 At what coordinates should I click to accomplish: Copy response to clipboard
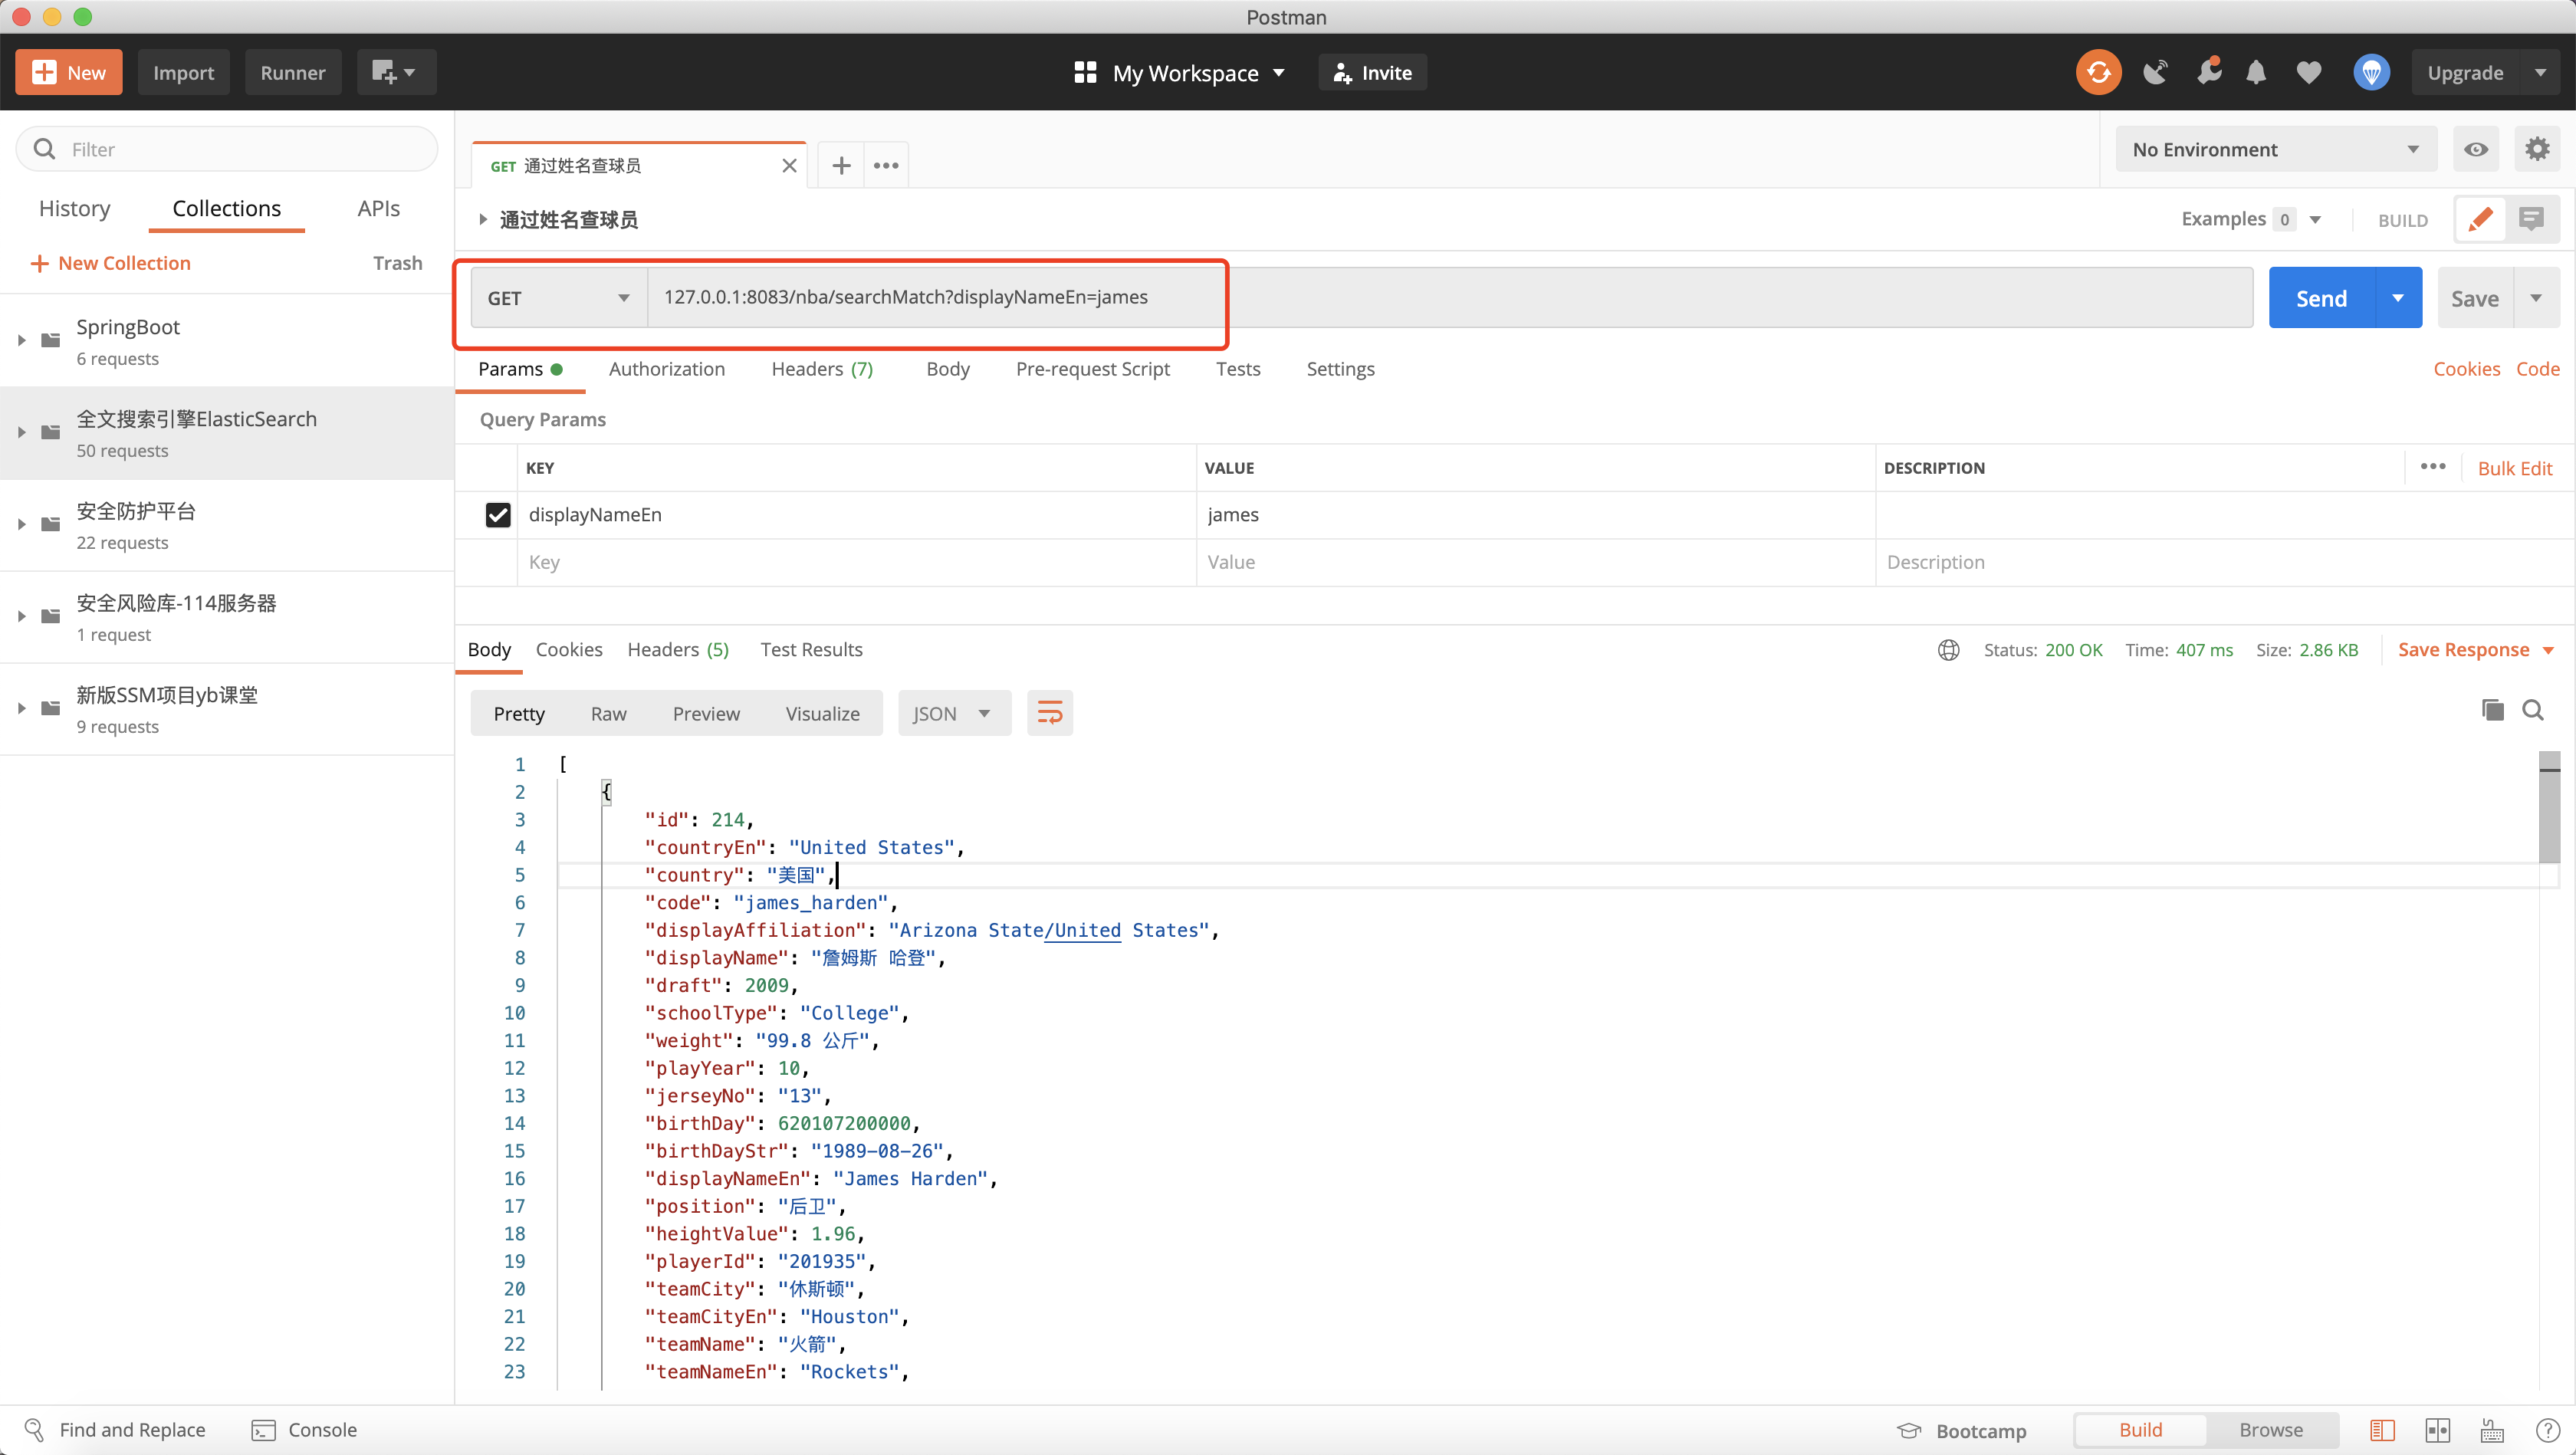click(2492, 710)
